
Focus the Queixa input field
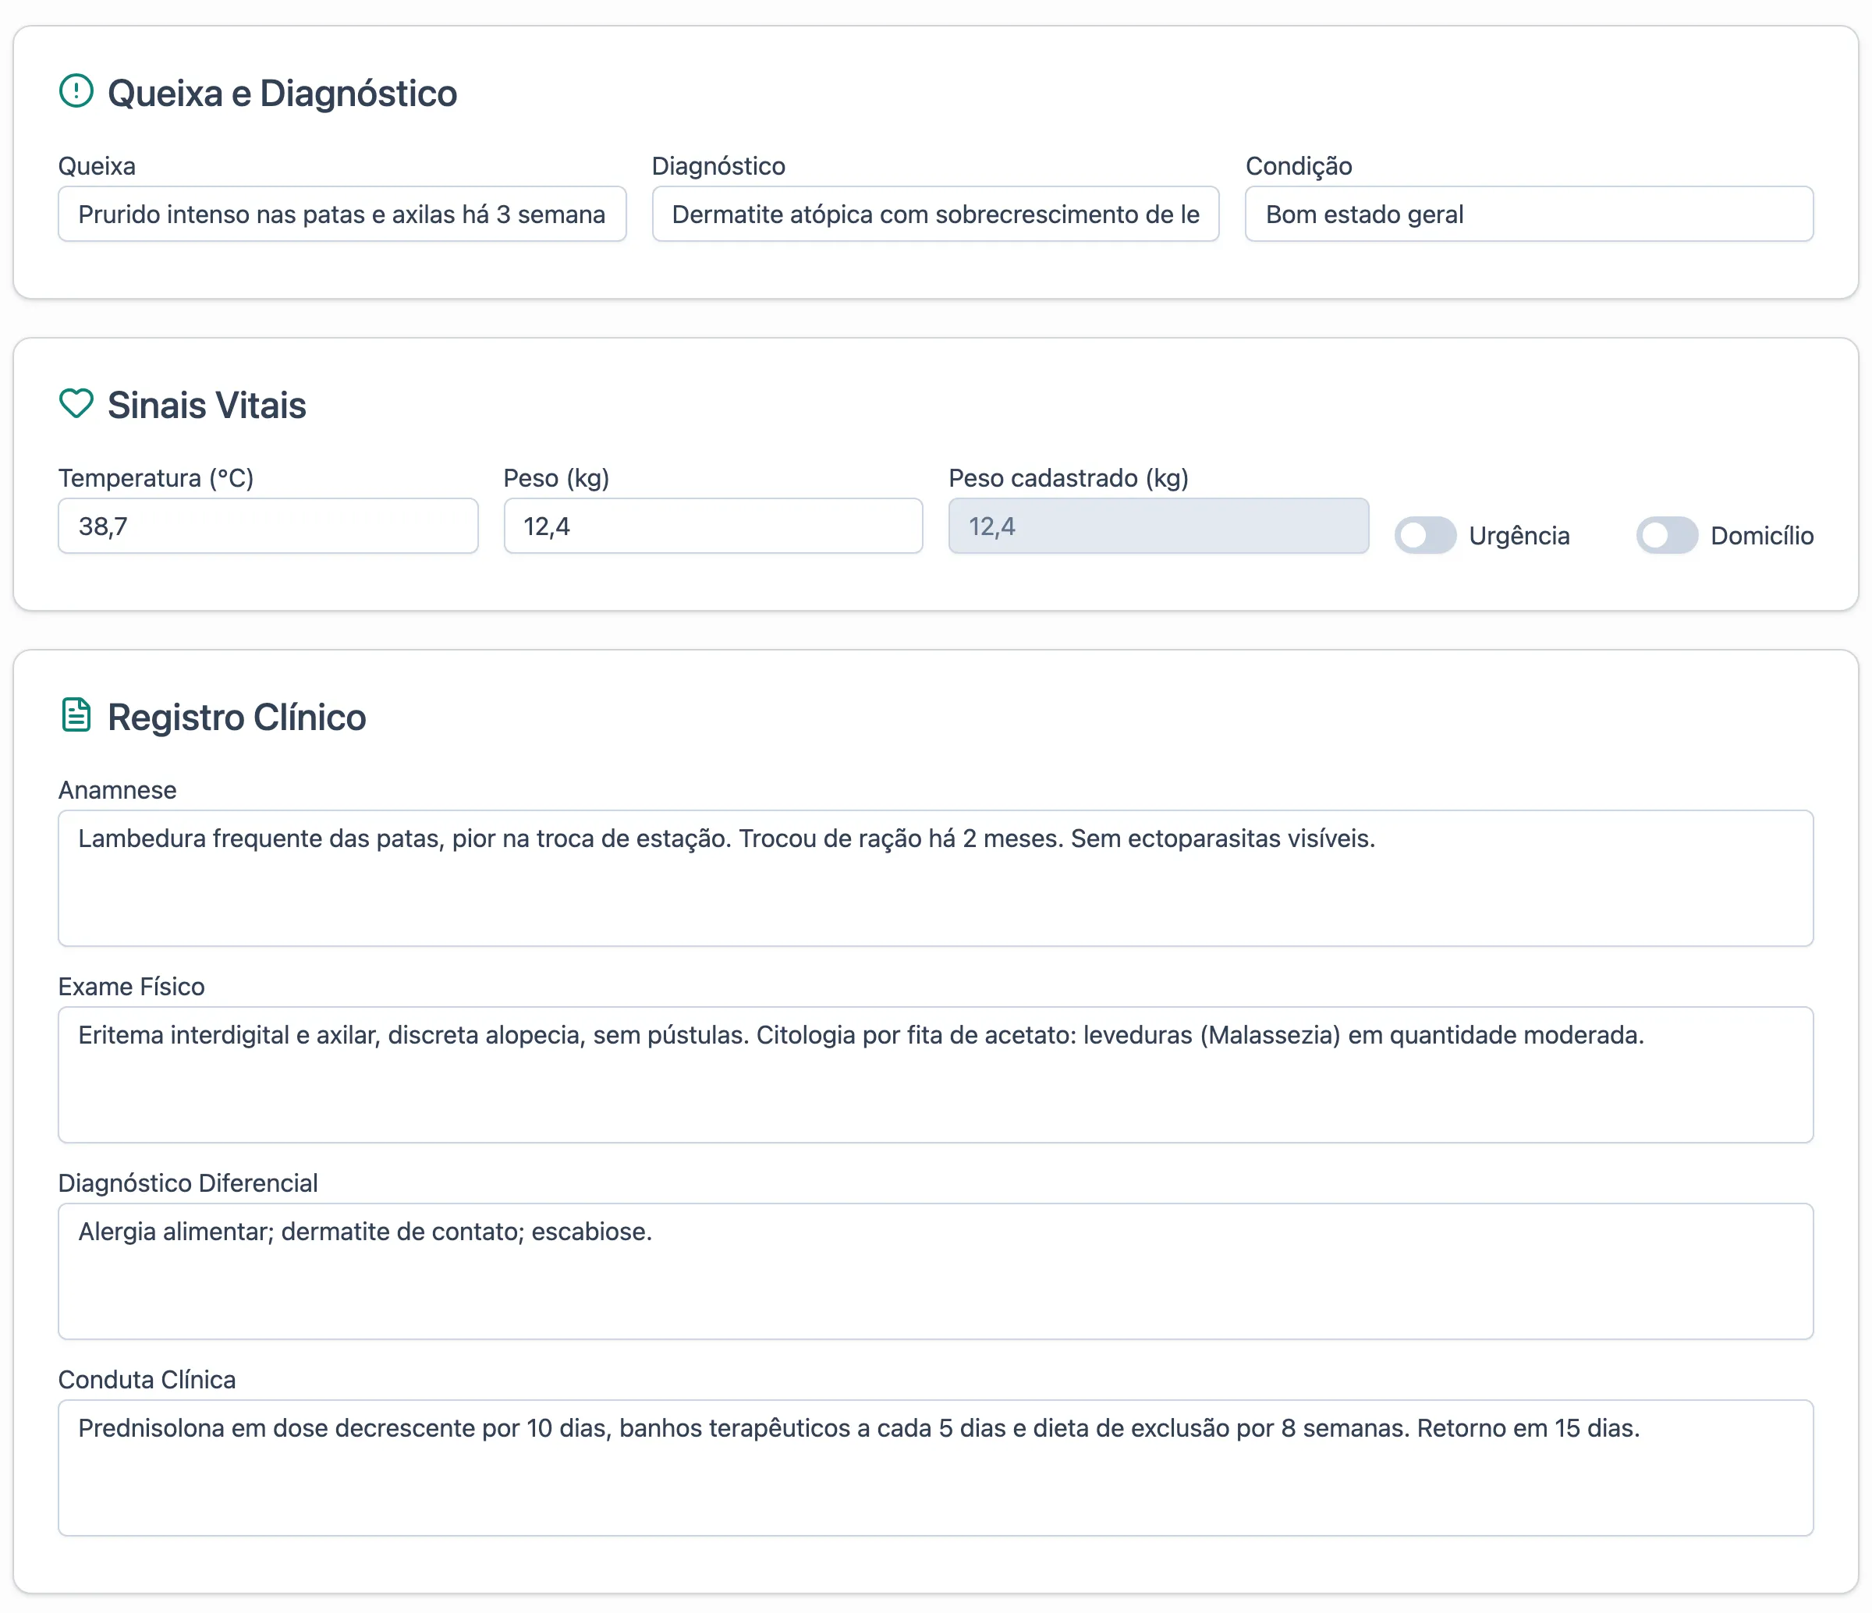pyautogui.click(x=342, y=214)
